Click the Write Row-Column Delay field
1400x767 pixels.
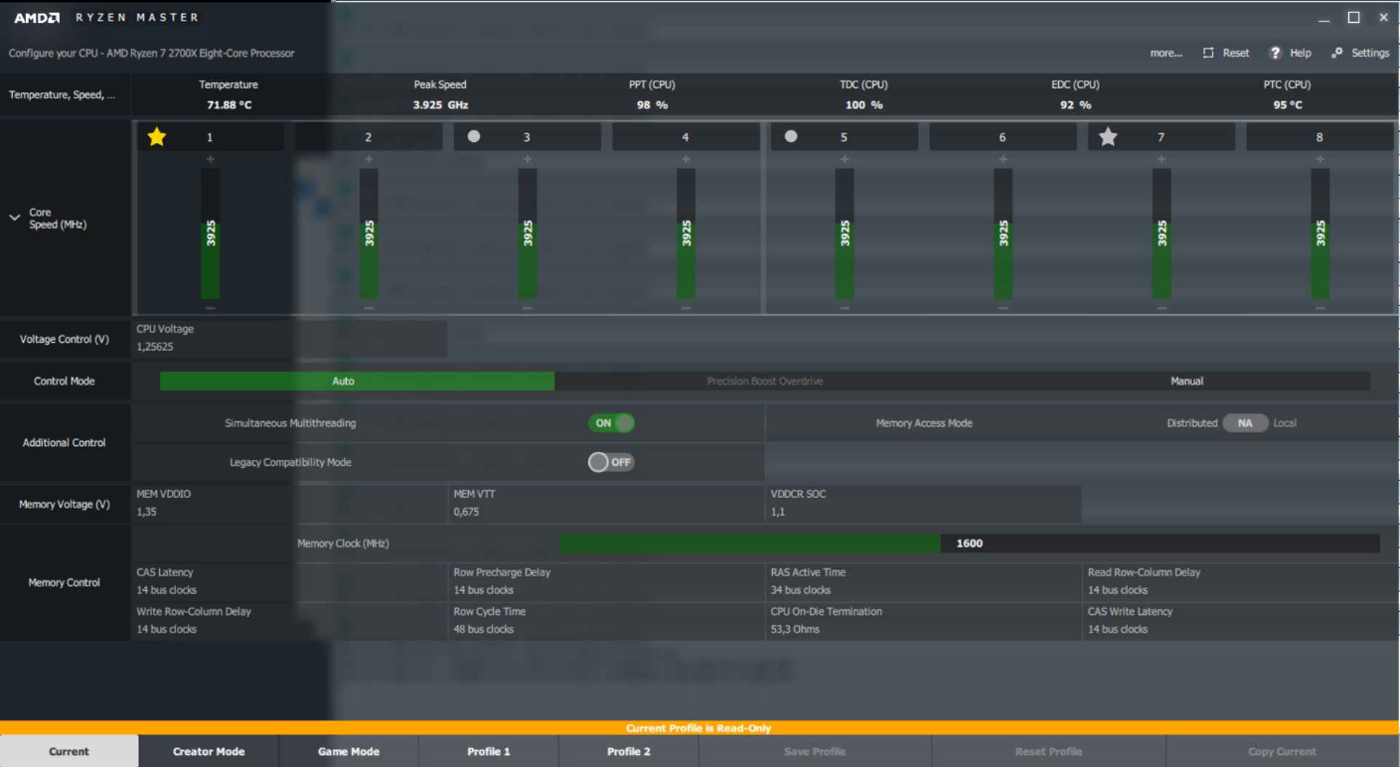289,621
